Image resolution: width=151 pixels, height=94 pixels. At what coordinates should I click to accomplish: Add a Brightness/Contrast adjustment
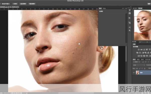tap(139, 50)
